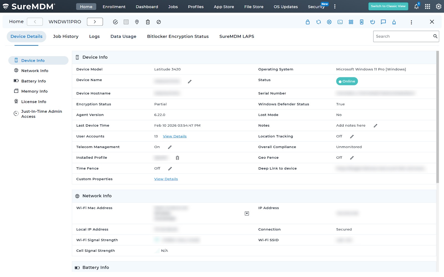The image size is (444, 277).
Task: Select the Locate Device pin icon
Action: tap(137, 22)
